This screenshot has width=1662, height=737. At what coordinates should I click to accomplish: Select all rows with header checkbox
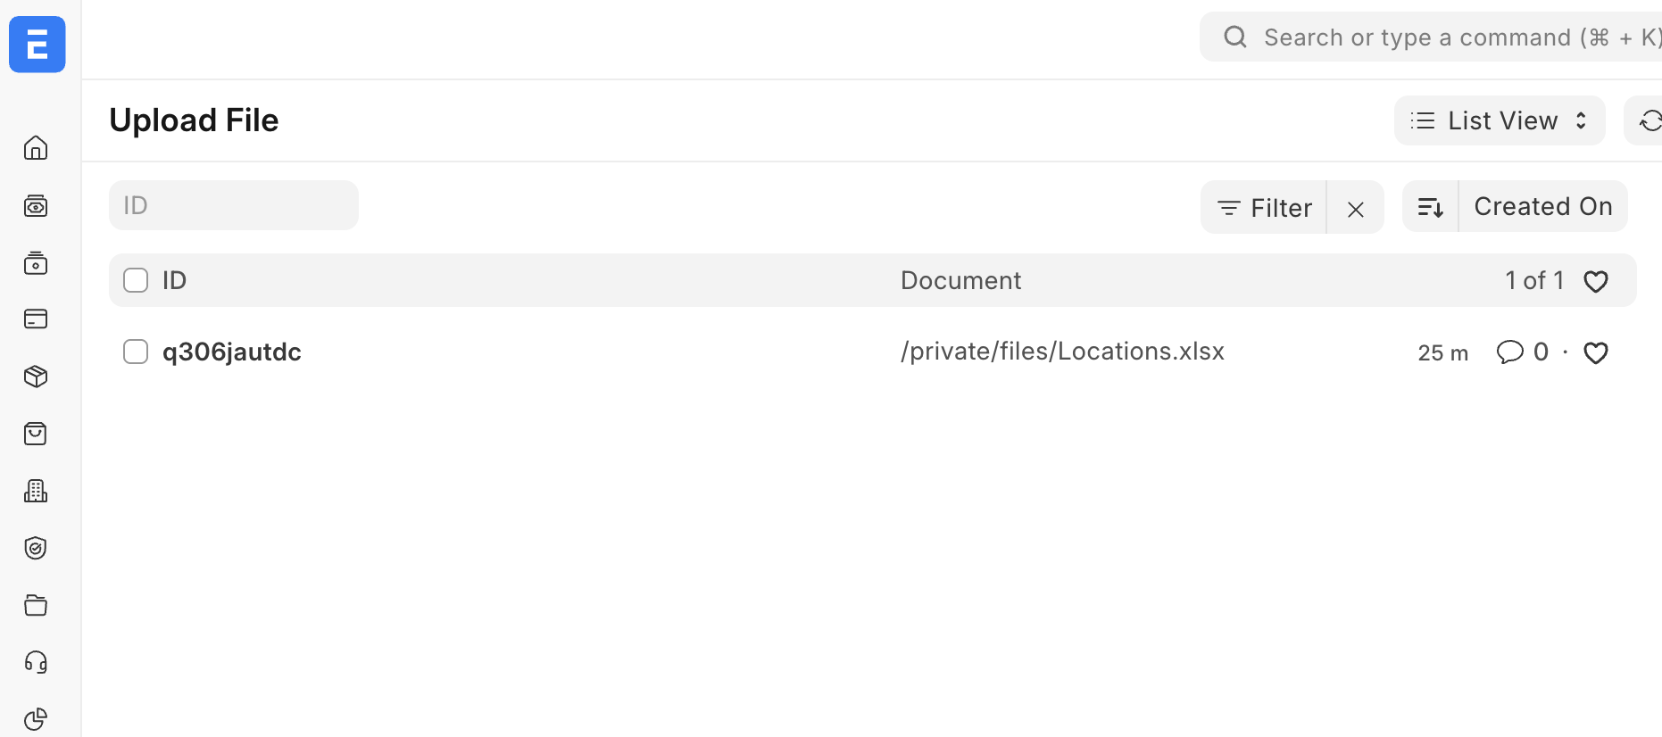[136, 280]
